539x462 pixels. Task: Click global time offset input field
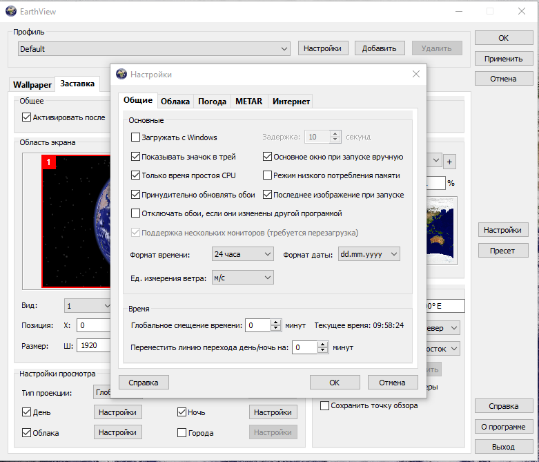258,325
